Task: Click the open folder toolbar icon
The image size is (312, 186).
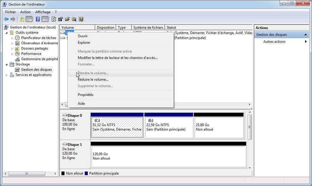Action: [x=67, y=19]
